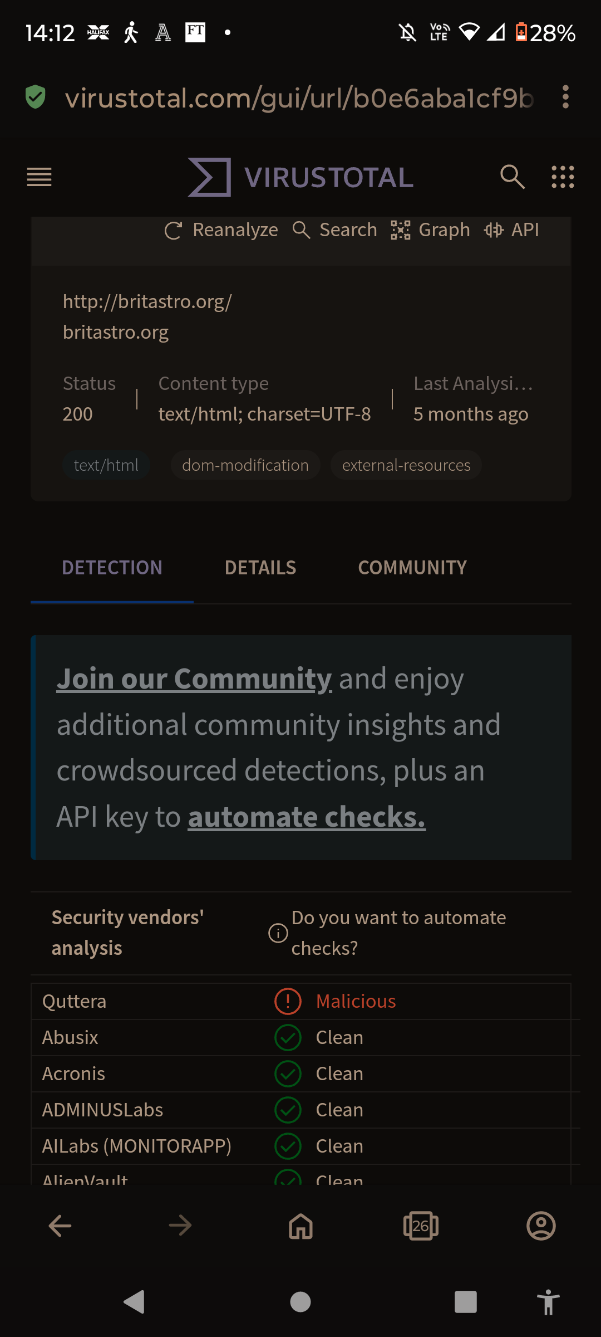The width and height of the screenshot is (601, 1337).
Task: Switch to the DETECTION tab
Action: [x=112, y=568]
